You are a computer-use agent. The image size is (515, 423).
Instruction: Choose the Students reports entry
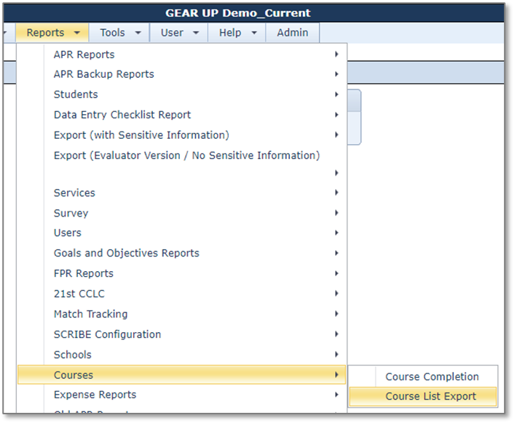click(x=182, y=94)
